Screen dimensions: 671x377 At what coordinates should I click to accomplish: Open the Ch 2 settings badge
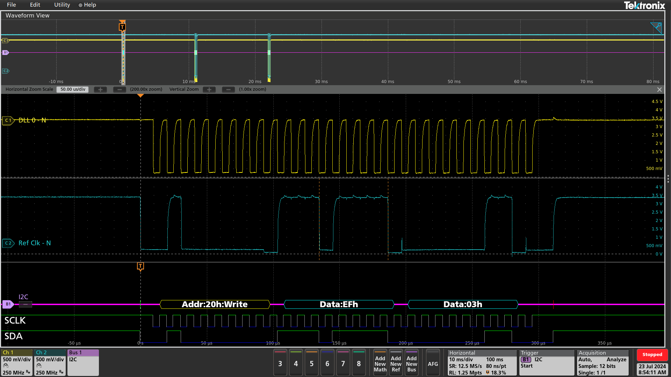click(50, 363)
